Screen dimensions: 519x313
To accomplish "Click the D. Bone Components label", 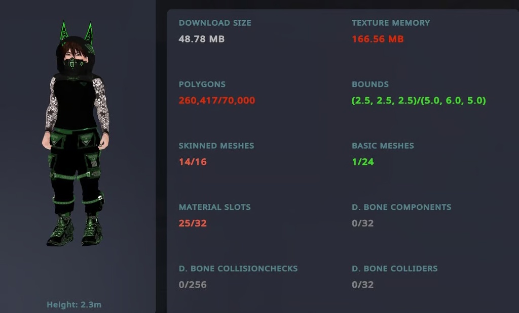I will pyautogui.click(x=401, y=207).
